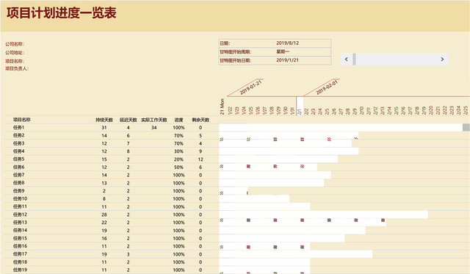This screenshot has height=274, width=470.
Task: Click the 2019-01-21 week marker label
Action: coord(250,87)
